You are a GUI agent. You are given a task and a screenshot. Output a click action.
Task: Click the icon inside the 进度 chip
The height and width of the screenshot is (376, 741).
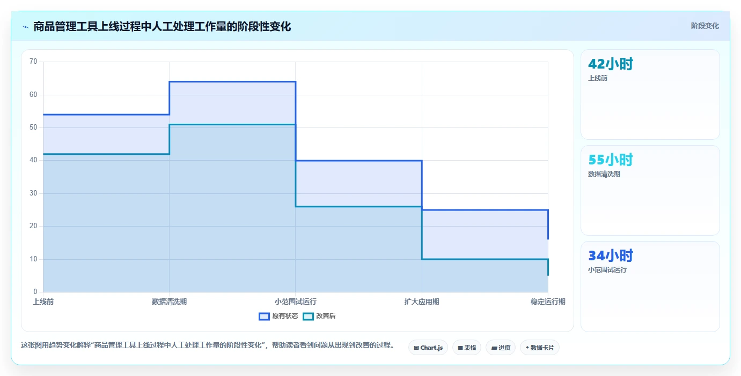coord(494,348)
